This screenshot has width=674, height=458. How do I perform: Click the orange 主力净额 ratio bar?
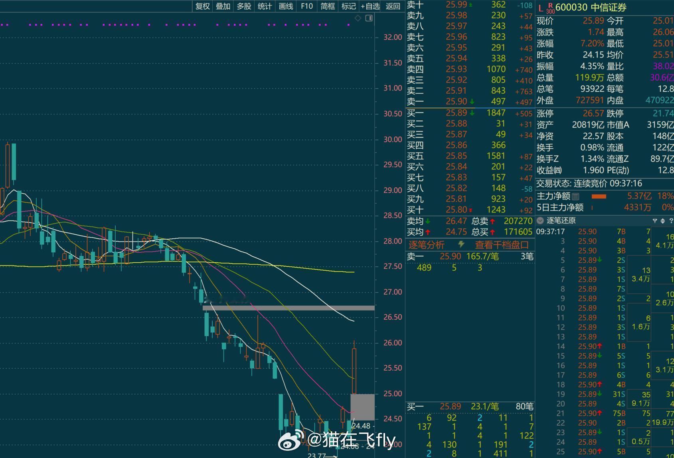tap(599, 196)
